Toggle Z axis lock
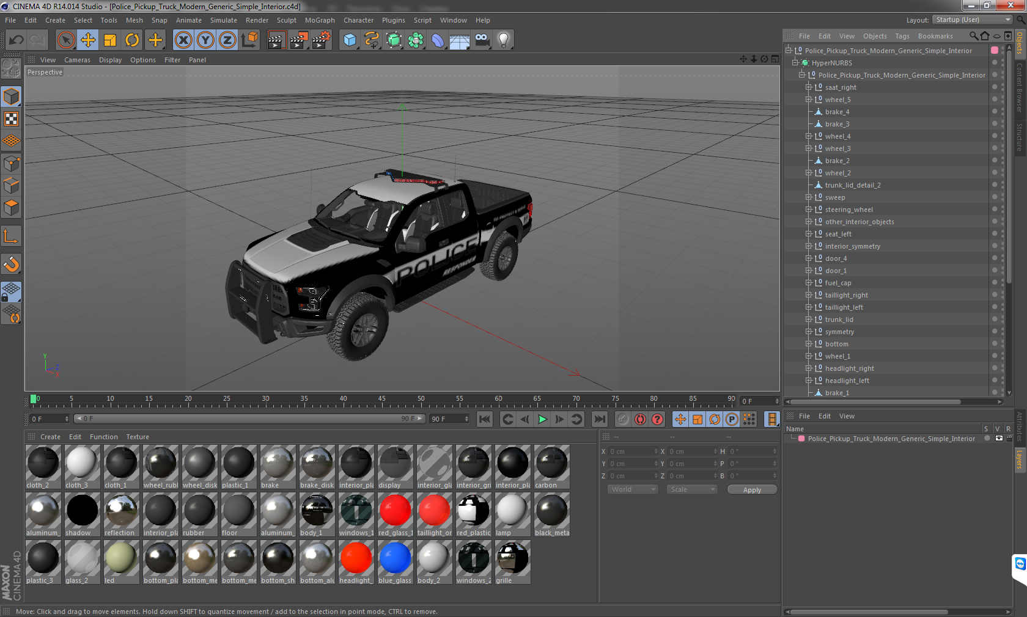Viewport: 1027px width, 617px height. click(227, 40)
